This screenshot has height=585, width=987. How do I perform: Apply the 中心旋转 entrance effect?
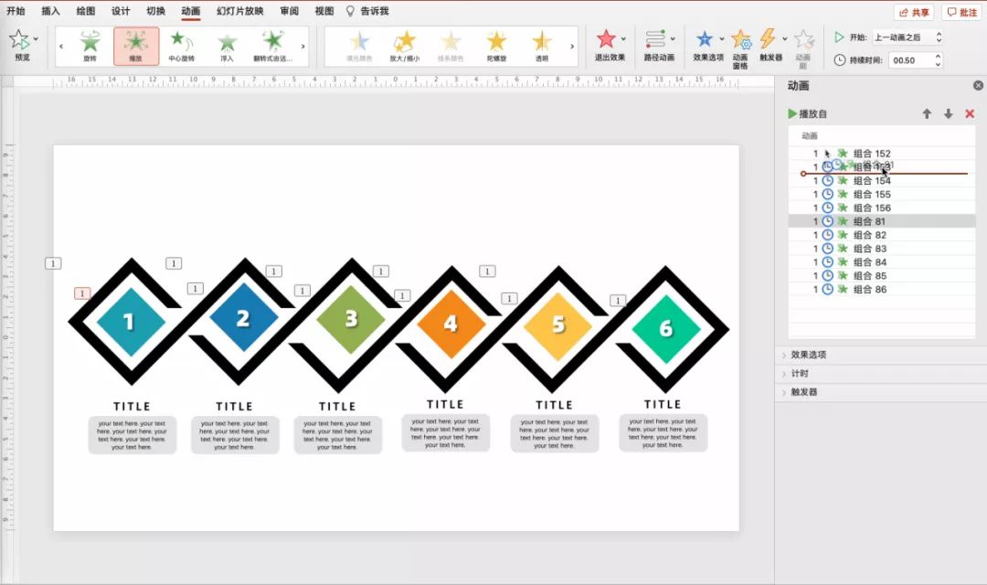coord(181,46)
